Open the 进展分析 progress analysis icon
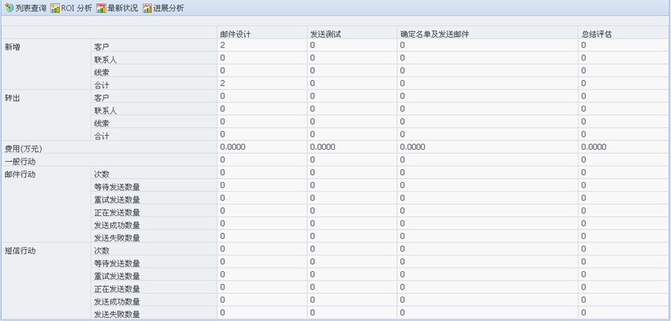Screen dimensions: 671x321 147,8
